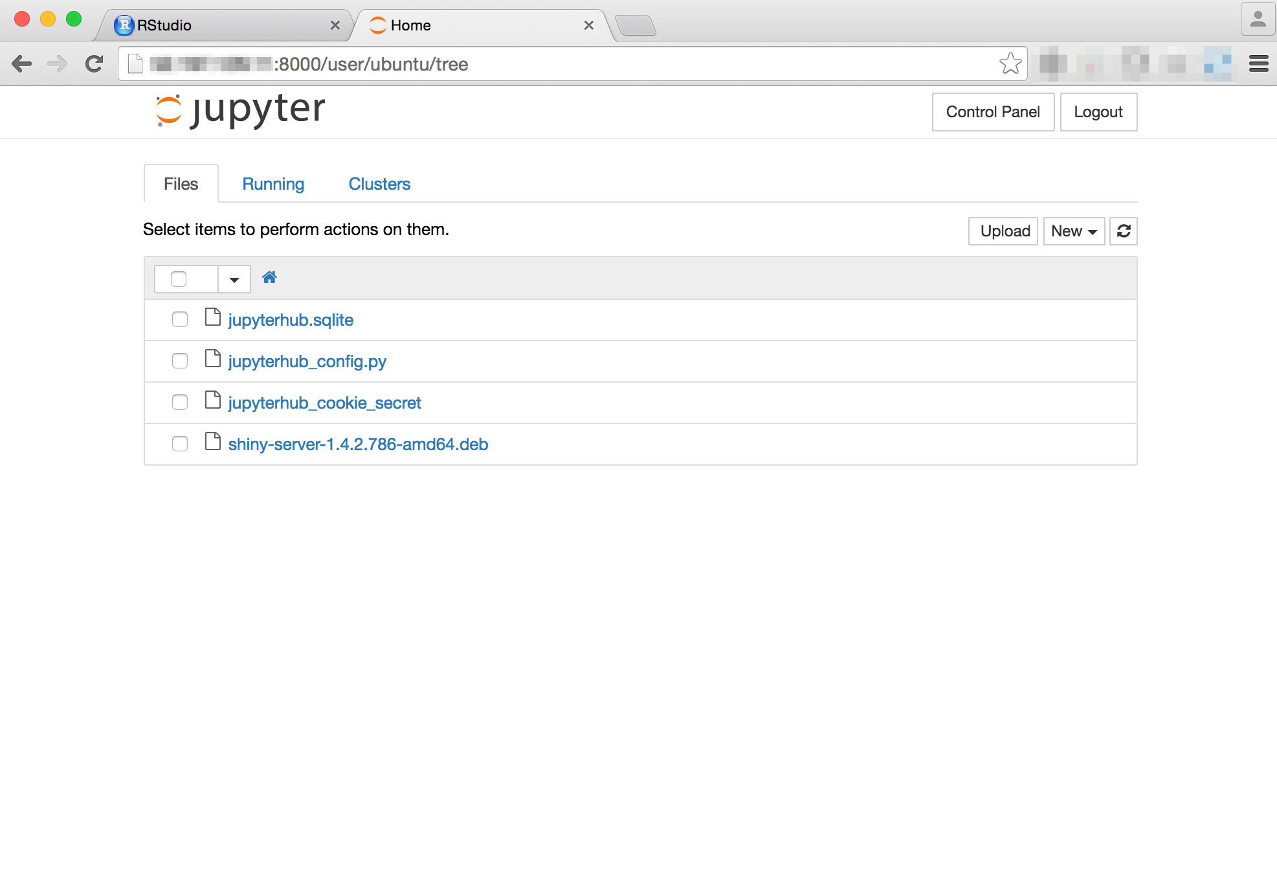
Task: Open the Control Panel
Action: [992, 111]
